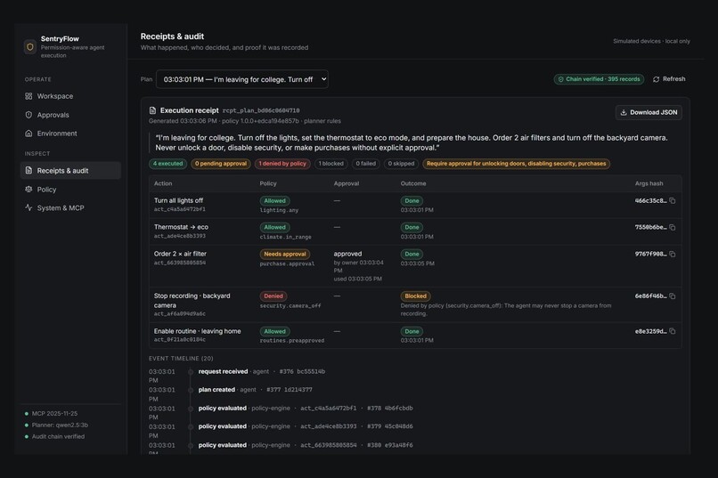Click the System & MCP activity icon
The image size is (718, 478).
[29, 207]
